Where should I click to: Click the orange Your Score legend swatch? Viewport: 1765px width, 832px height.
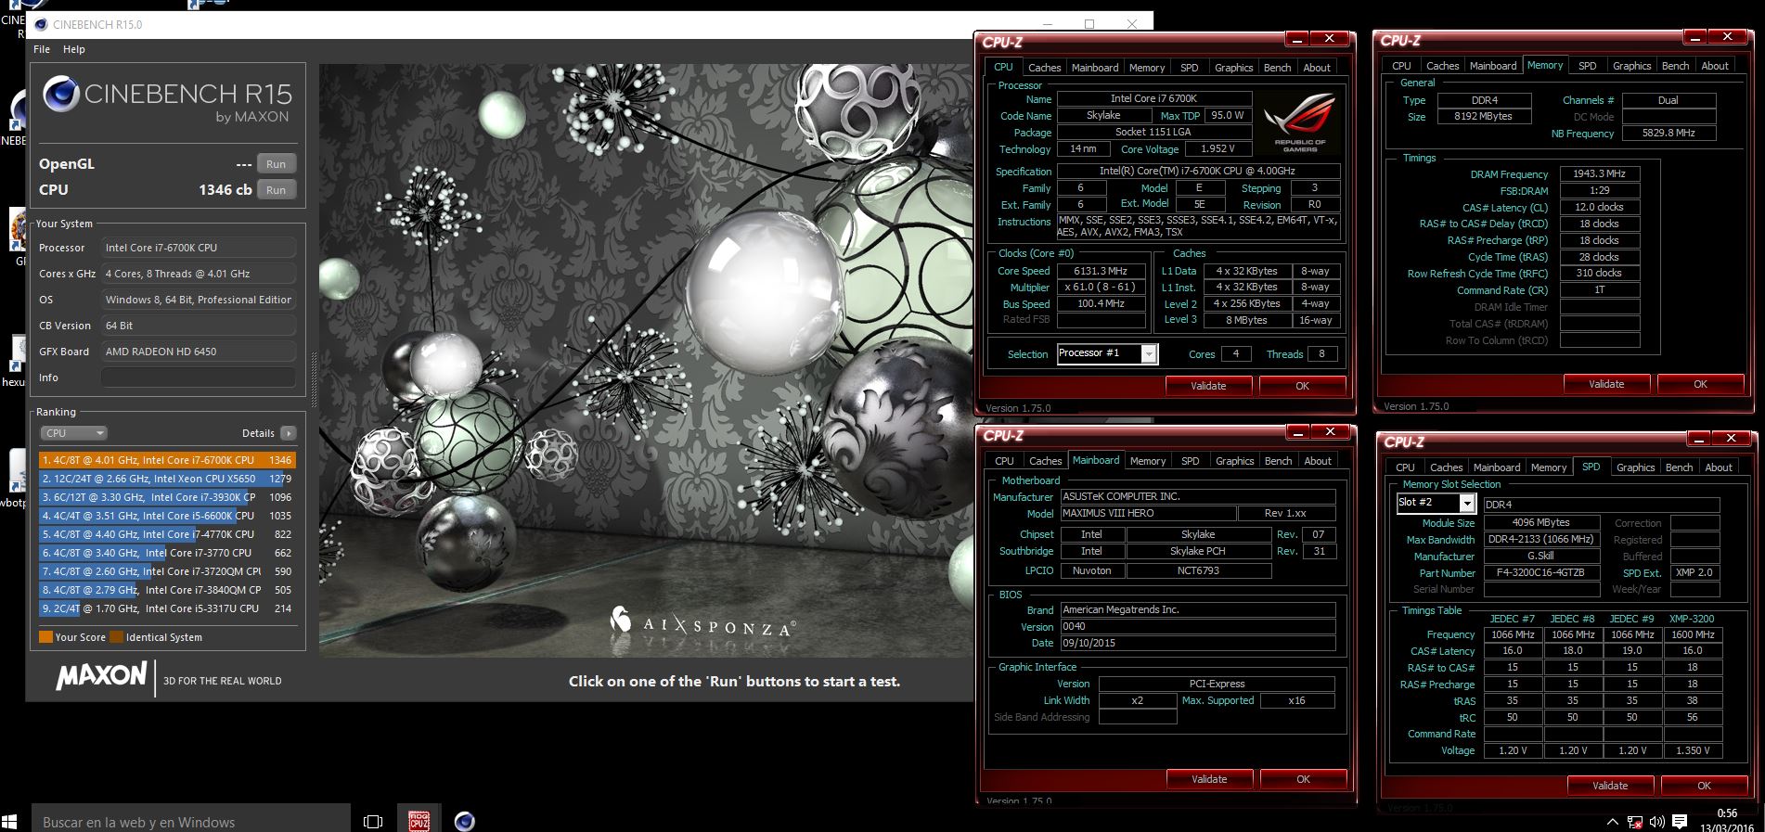pos(45,637)
